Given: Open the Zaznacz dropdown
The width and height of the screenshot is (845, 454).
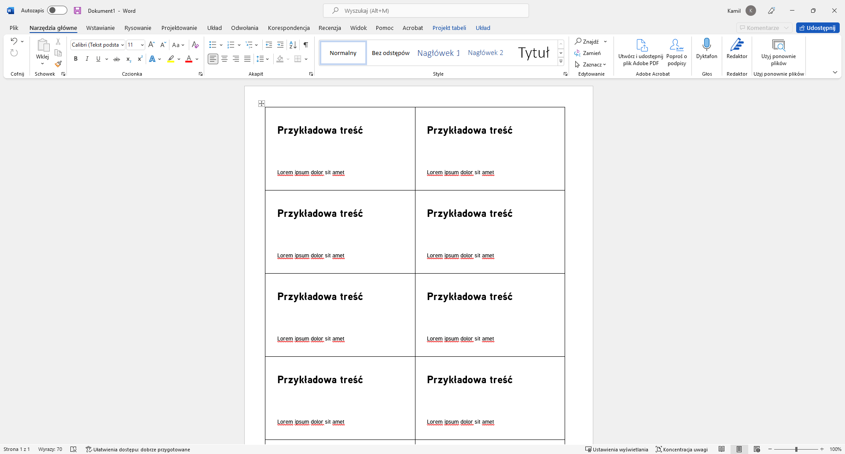Looking at the screenshot, I should [591, 65].
